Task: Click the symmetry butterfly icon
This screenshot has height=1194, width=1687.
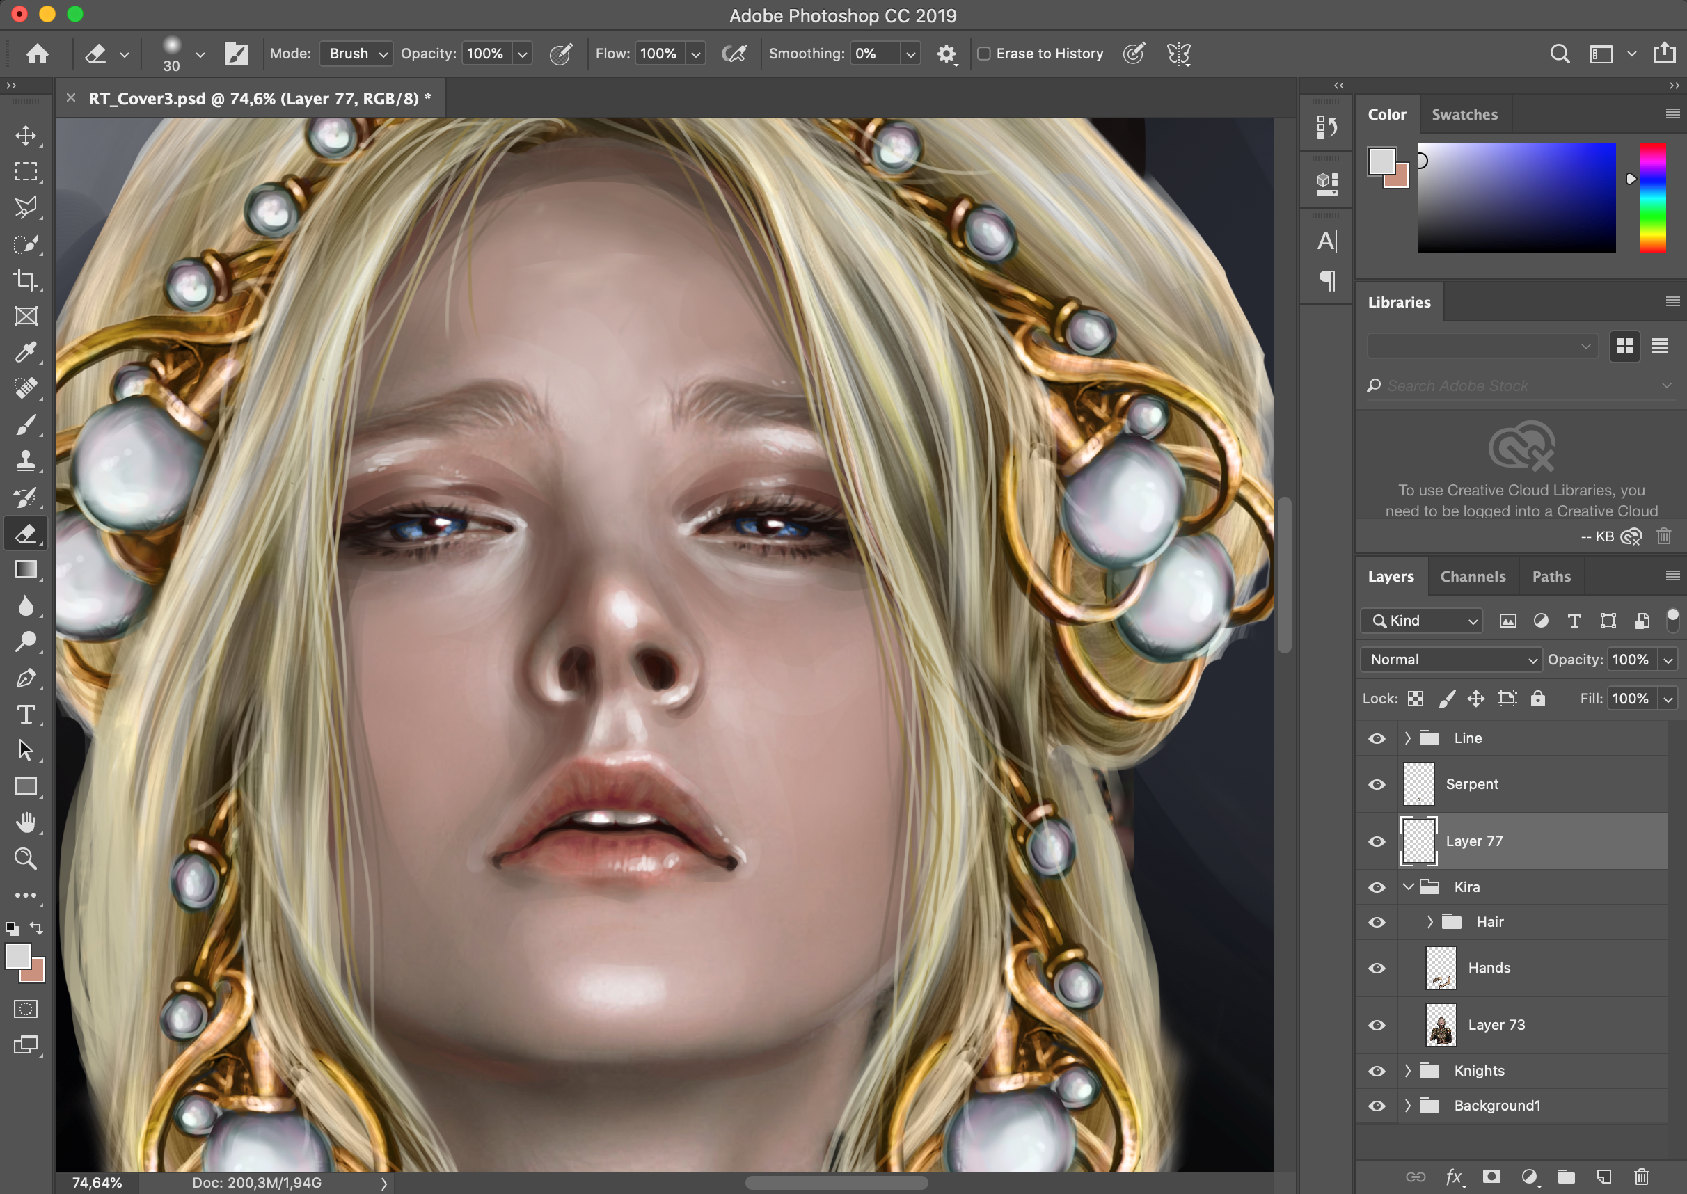Action: [x=1178, y=54]
